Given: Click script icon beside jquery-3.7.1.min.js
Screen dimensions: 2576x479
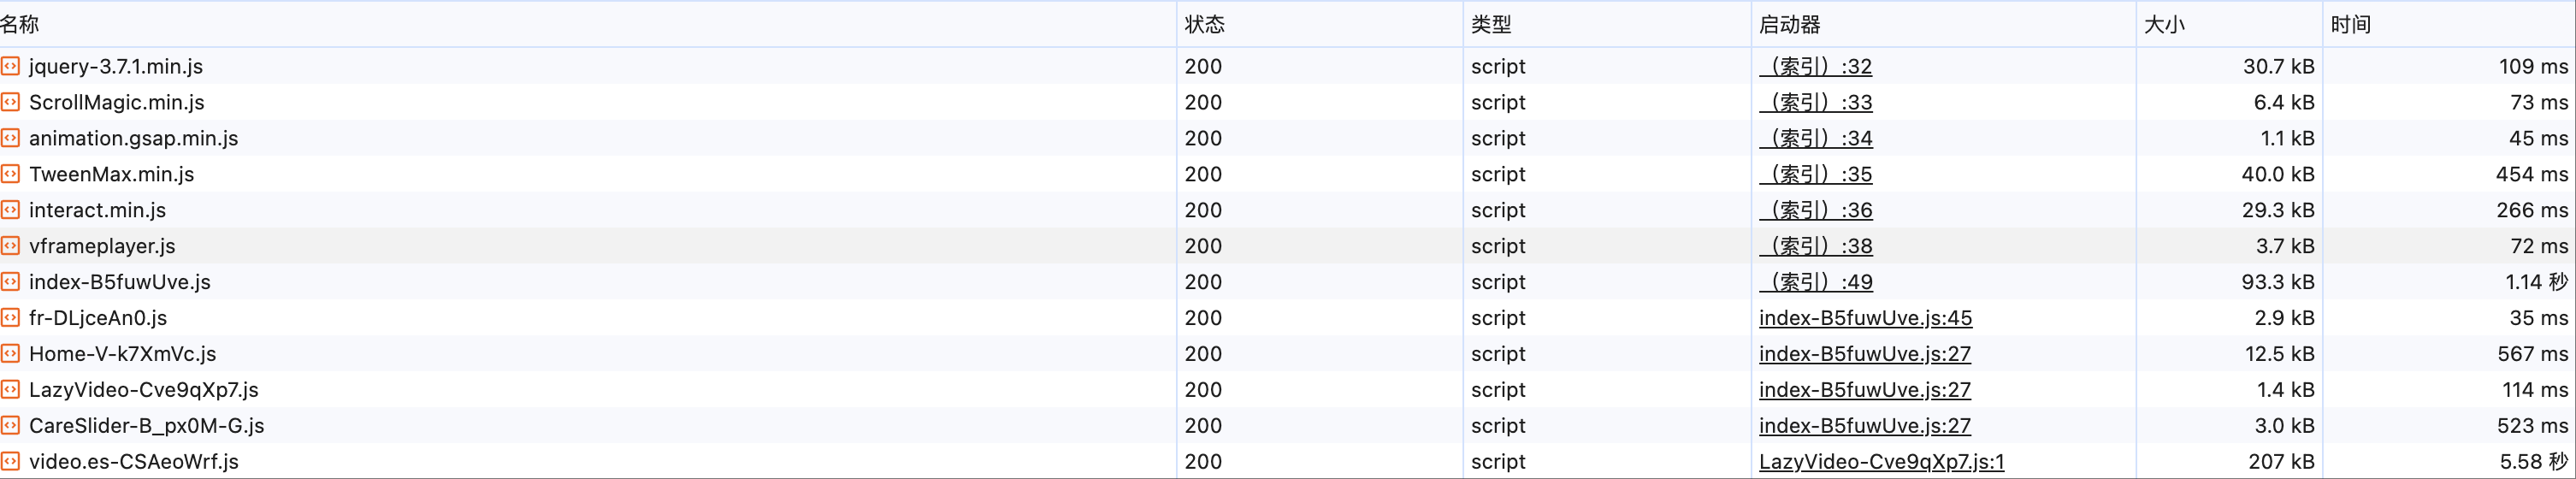Looking at the screenshot, I should [10, 66].
